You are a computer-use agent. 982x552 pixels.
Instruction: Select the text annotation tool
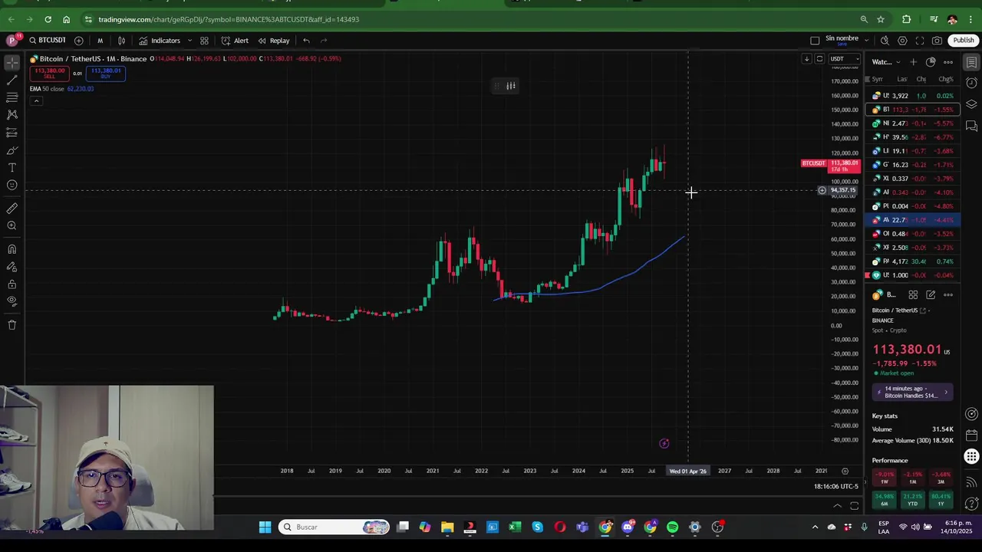click(x=12, y=168)
